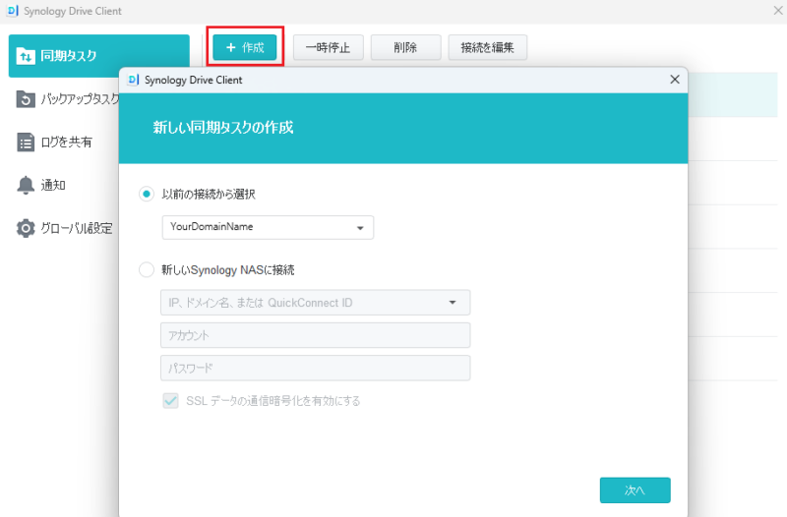
Task: Open the YourDomainName connection dropdown
Action: click(268, 227)
